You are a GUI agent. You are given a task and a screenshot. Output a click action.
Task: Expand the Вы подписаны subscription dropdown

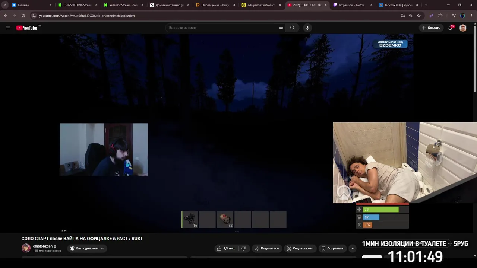[87, 248]
